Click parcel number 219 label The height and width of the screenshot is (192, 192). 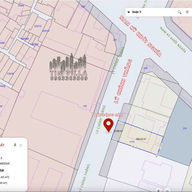tap(146, 68)
